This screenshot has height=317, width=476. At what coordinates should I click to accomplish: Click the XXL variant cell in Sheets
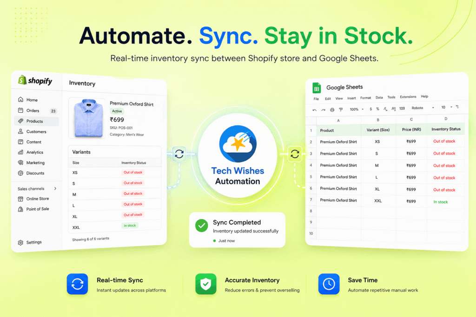(x=378, y=201)
